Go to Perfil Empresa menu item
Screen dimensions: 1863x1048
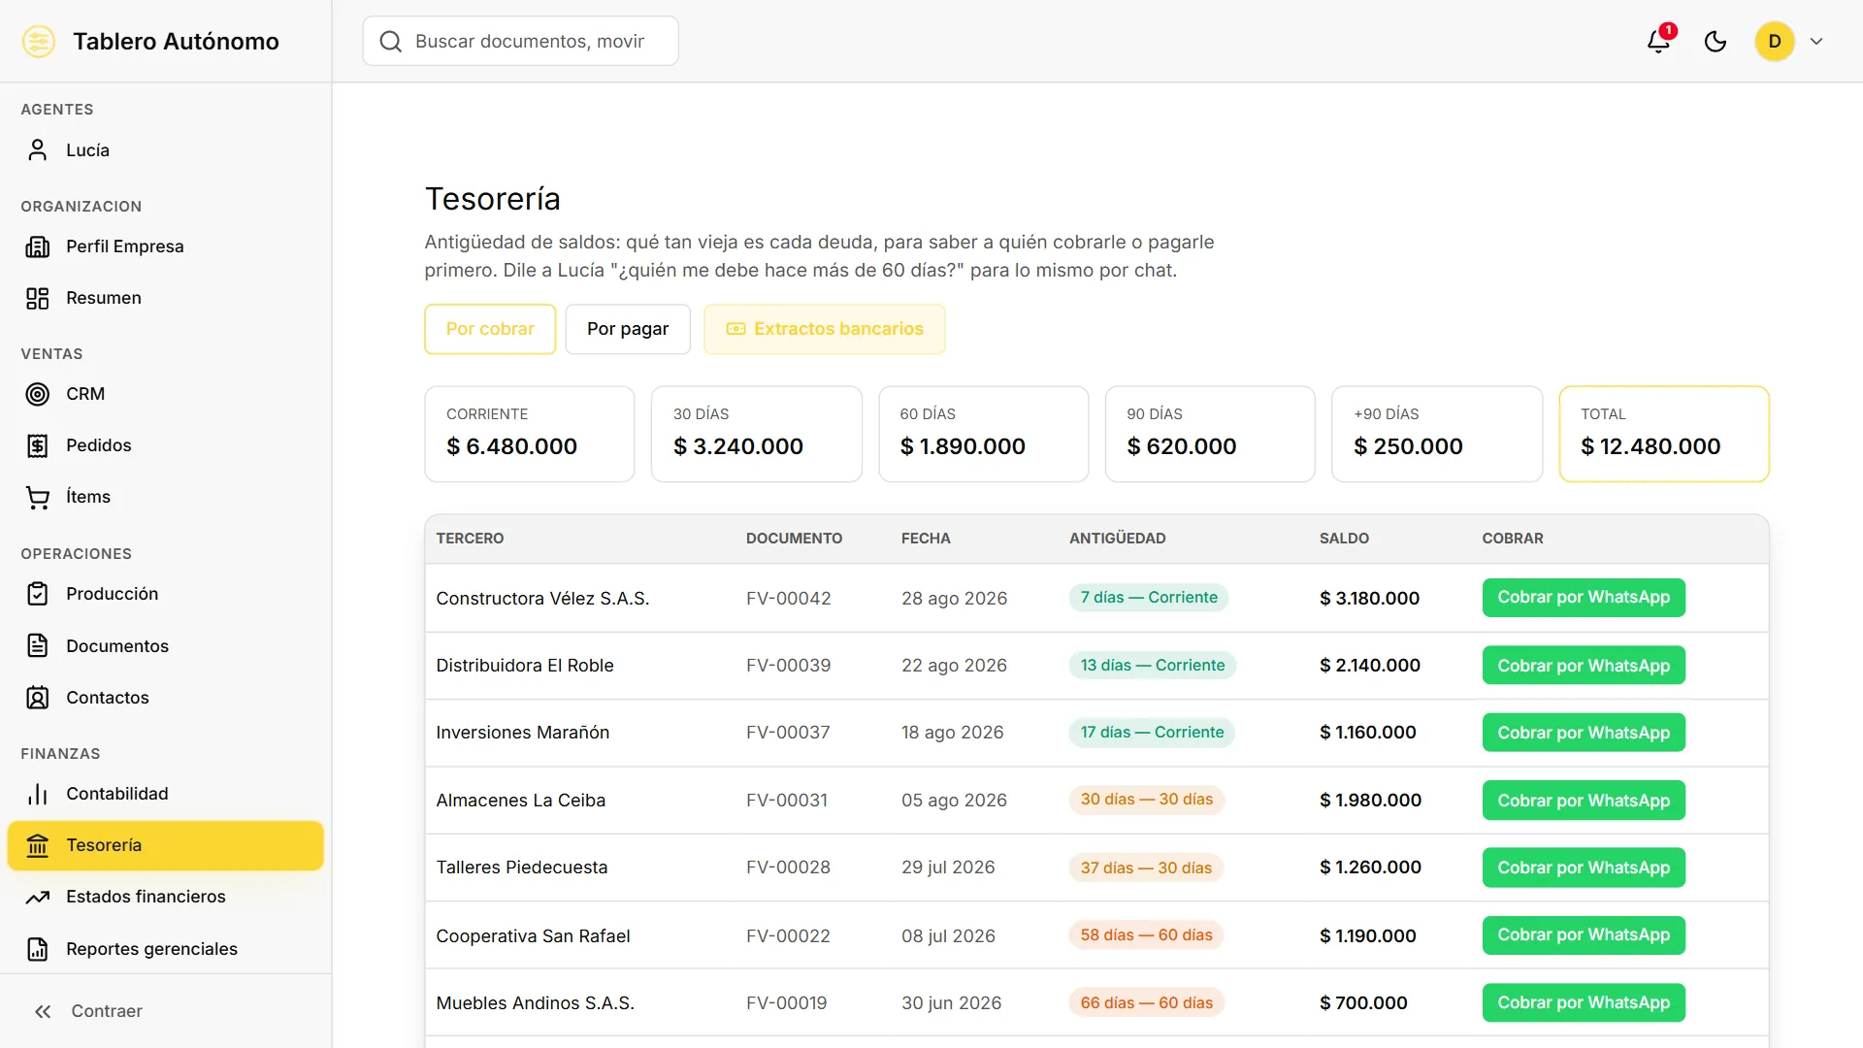coord(165,246)
